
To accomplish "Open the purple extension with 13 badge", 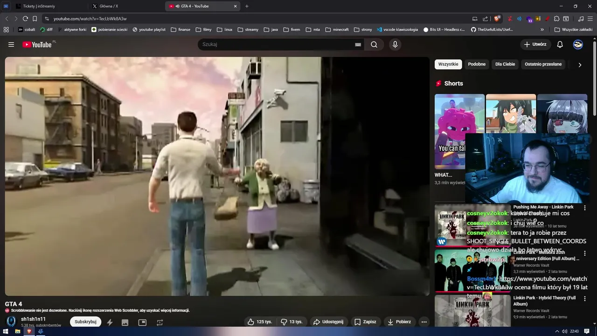I will 529,19.
